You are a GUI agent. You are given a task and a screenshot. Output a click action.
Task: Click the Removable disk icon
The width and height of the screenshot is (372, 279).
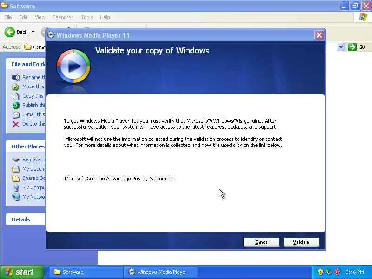click(x=16, y=159)
